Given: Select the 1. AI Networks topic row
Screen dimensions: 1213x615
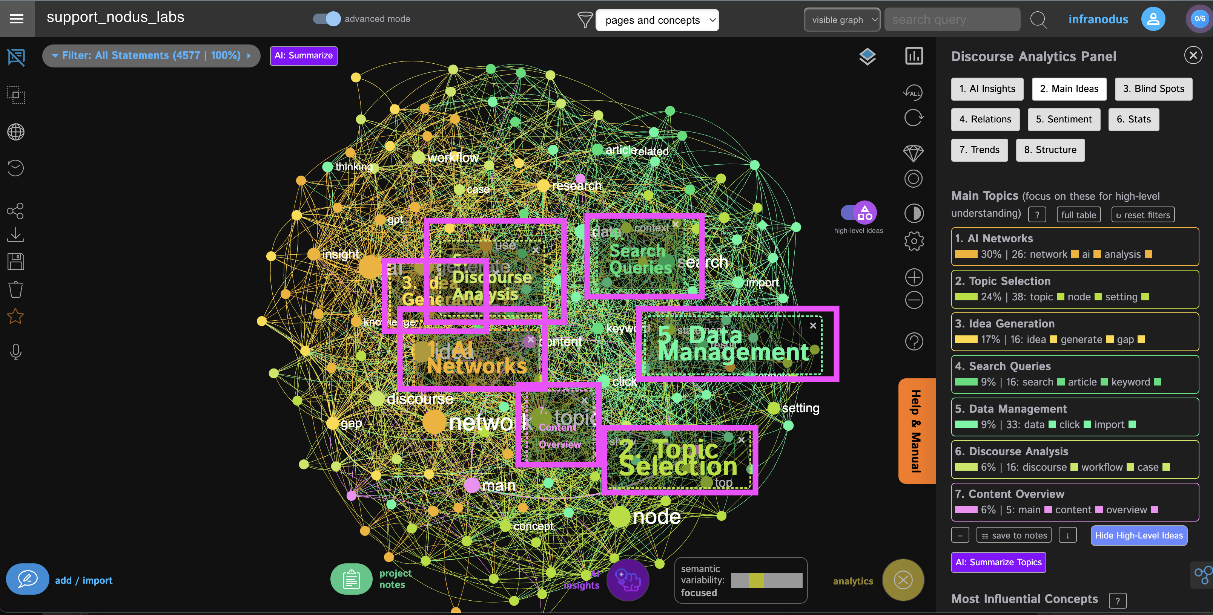Looking at the screenshot, I should click(1075, 246).
